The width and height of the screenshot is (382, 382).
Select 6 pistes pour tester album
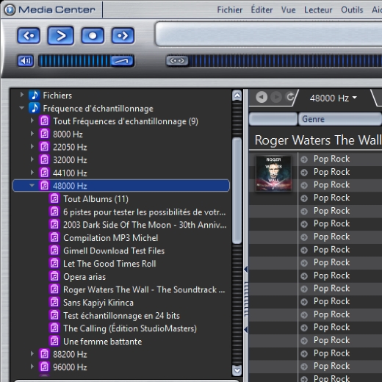[x=145, y=212]
